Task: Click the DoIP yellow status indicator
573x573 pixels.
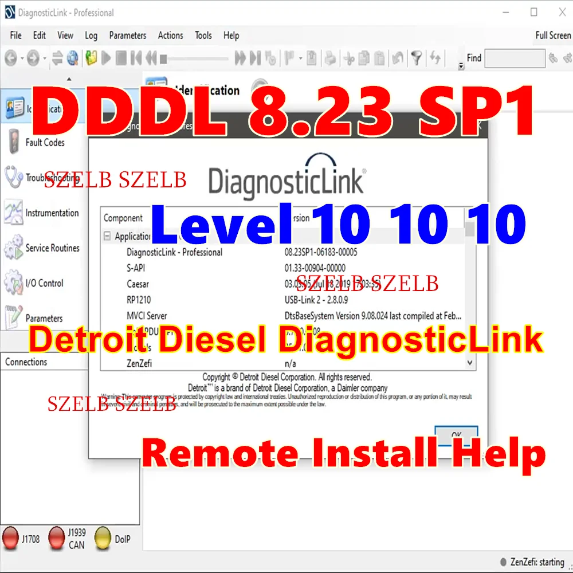Action: [103, 538]
